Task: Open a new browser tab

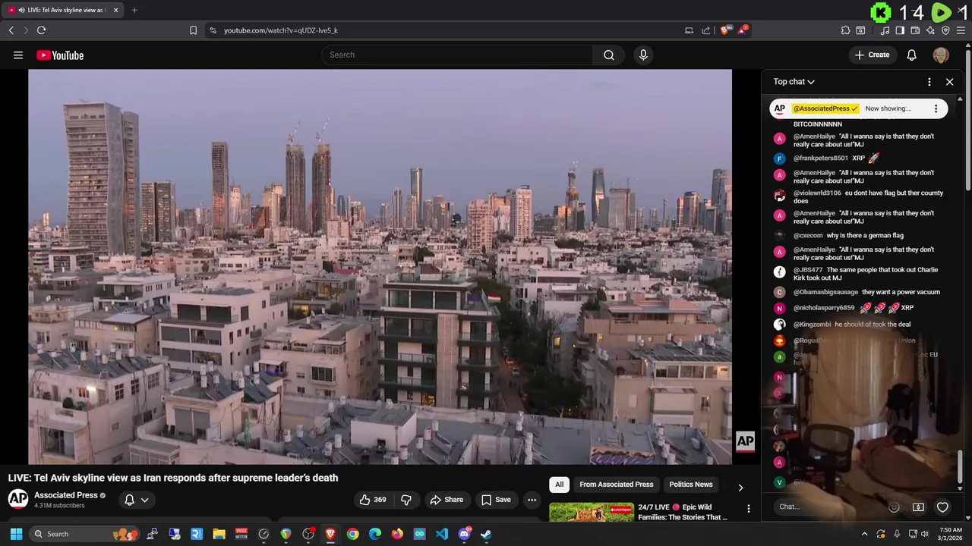Action: (x=134, y=10)
